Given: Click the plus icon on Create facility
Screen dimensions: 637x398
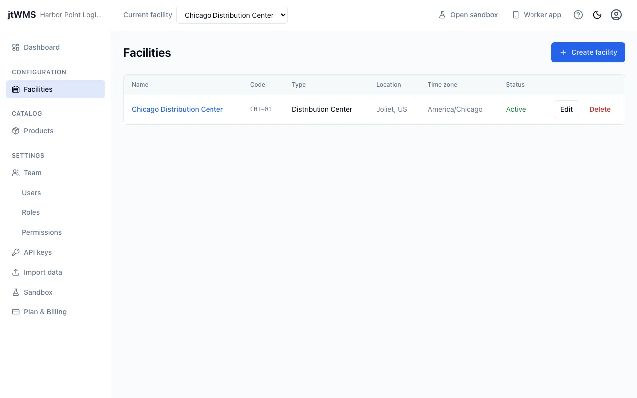Looking at the screenshot, I should [563, 52].
